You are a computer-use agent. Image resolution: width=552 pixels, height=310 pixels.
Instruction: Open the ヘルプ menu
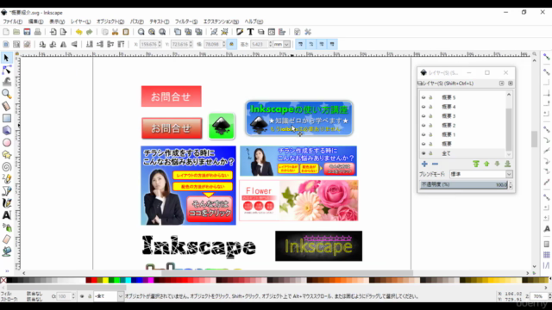(x=254, y=22)
